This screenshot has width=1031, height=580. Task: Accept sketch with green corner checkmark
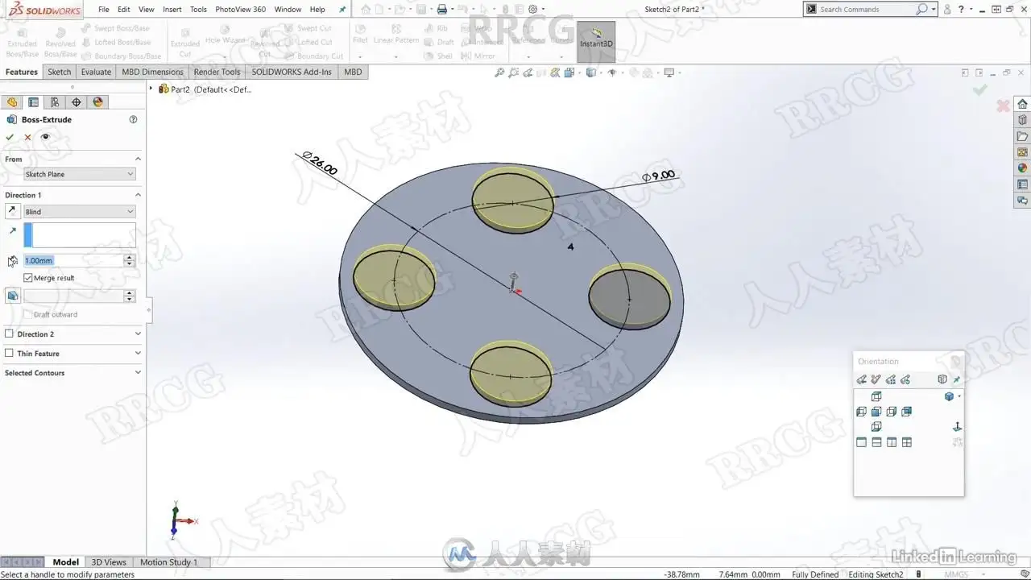979,90
